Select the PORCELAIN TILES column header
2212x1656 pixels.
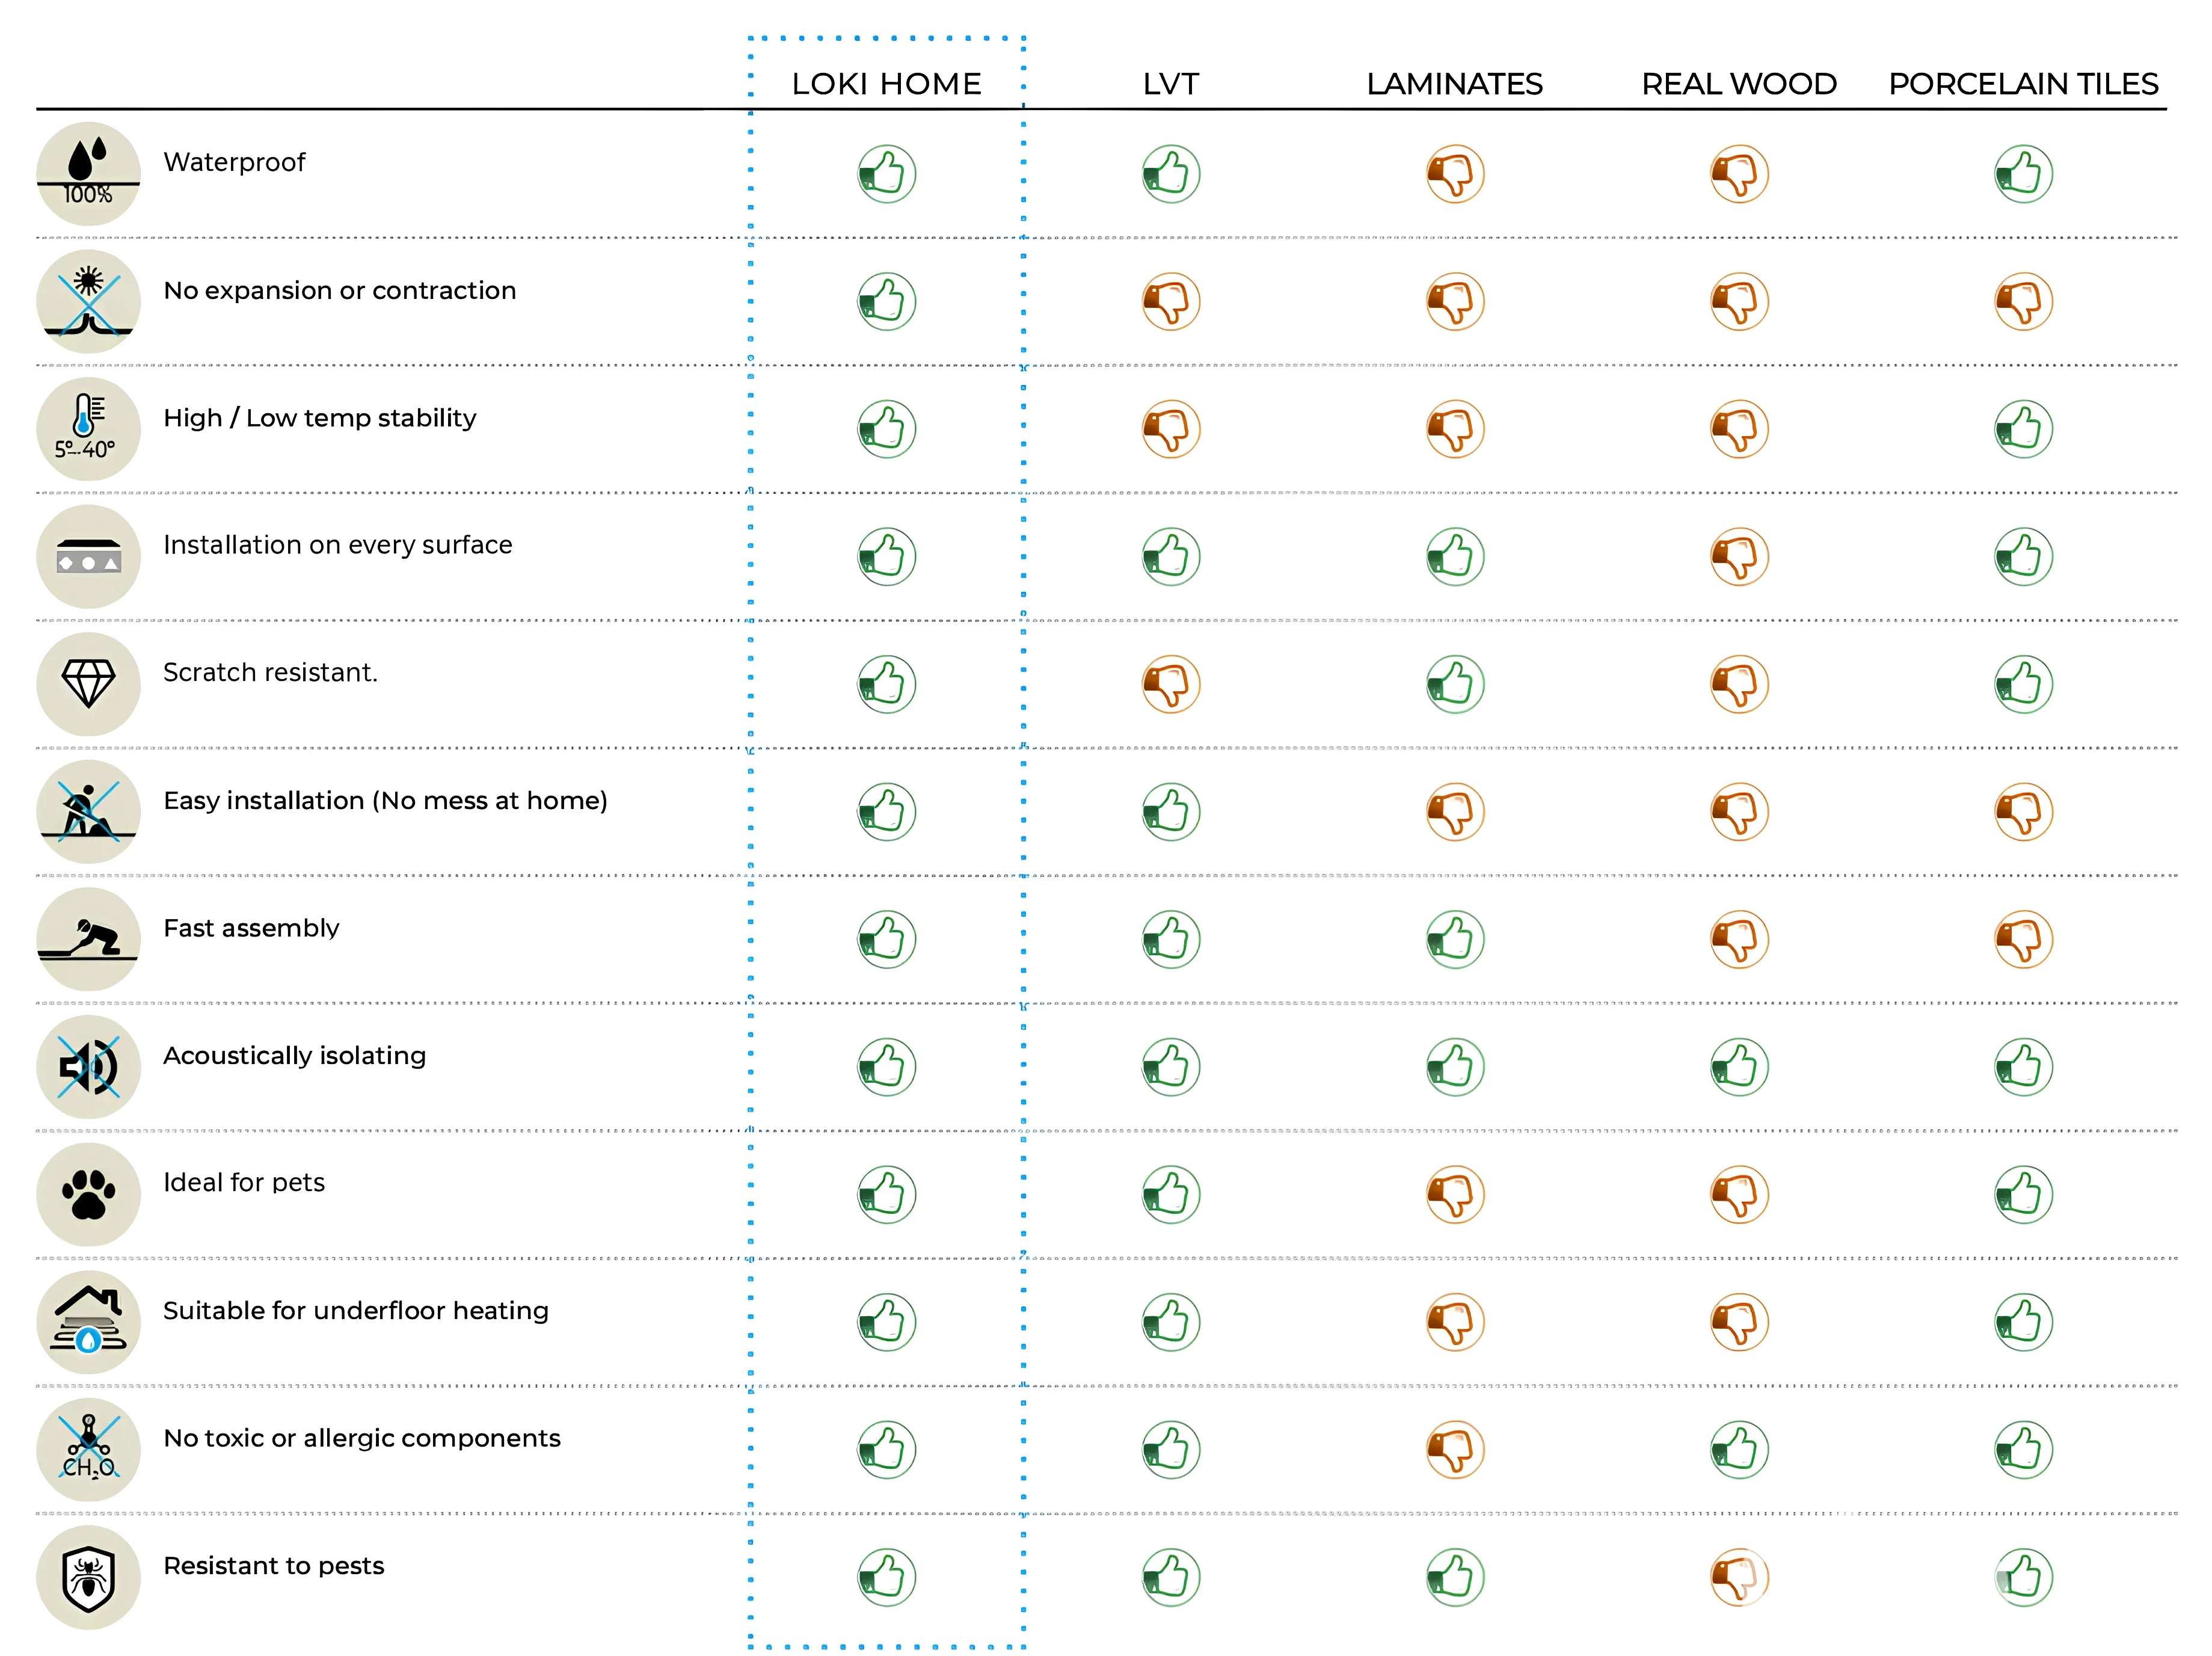click(2023, 84)
